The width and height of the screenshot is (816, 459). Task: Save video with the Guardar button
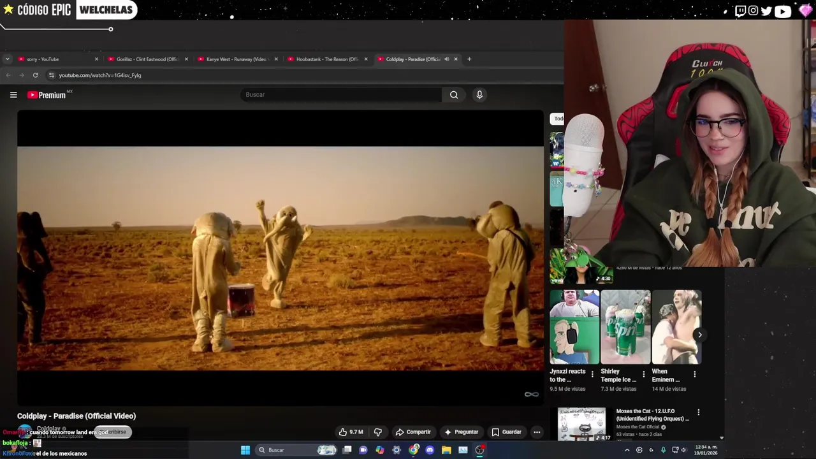507,432
